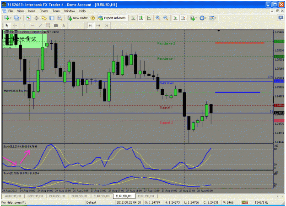Pick the trendline drawing tool
Viewport: 286px width, 206px height.
coord(40,26)
